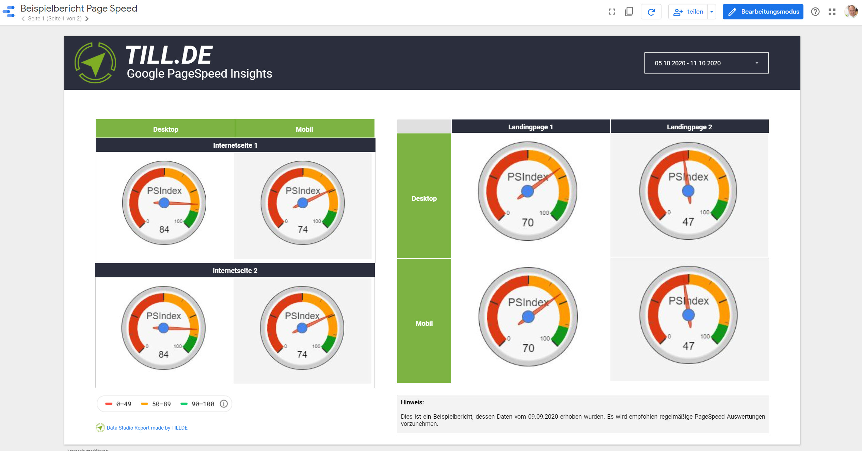Select Landingpage 1 Desktop gauge showing 70
Viewport: 862px width, 451px height.
click(527, 191)
